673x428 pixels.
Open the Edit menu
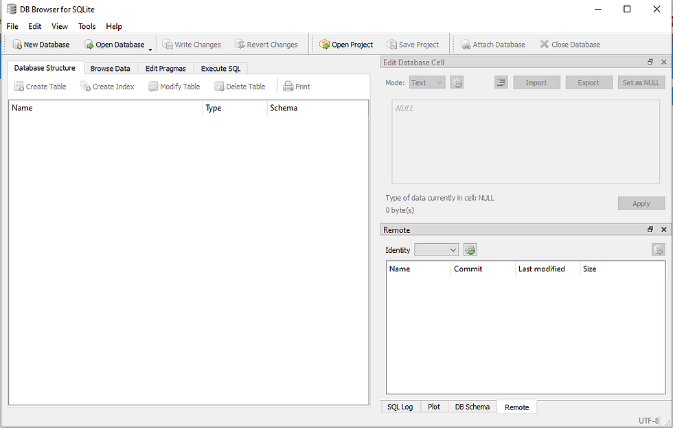(x=35, y=26)
